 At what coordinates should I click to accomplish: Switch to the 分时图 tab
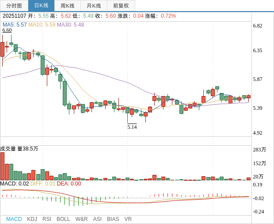click(14, 6)
